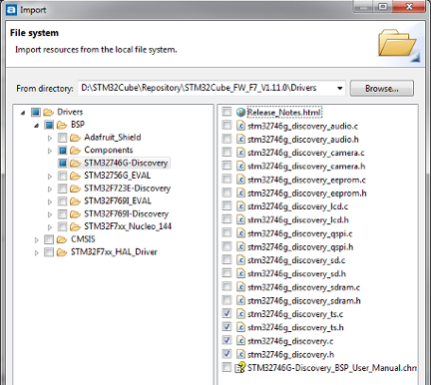
Task: Select the STM32F769I-Discovery folder label
Action: (x=126, y=213)
